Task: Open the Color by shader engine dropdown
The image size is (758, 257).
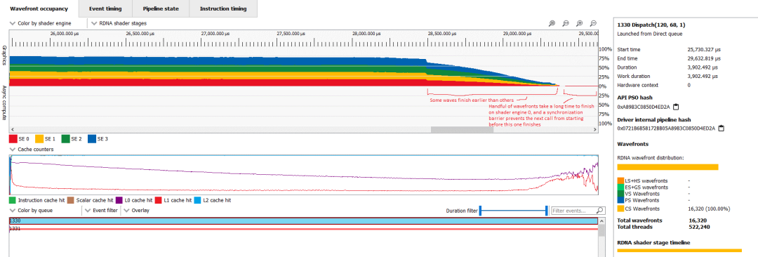Action: coord(41,23)
